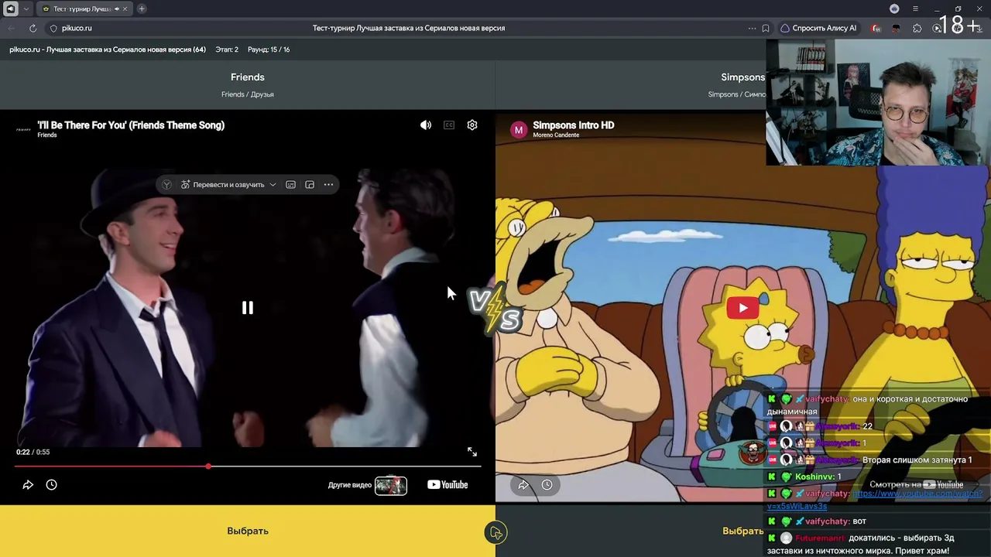991x557 pixels.
Task: Click 'Выбрать' button for Simpsons
Action: pyautogui.click(x=743, y=531)
